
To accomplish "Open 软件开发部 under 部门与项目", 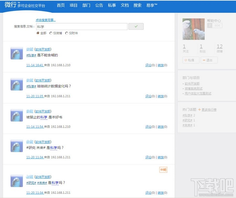I will click(192, 84).
